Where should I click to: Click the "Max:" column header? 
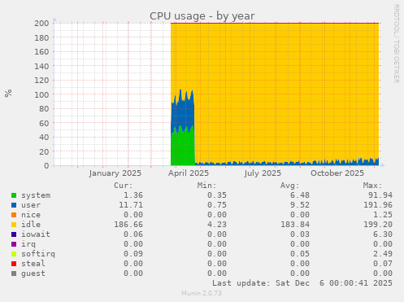(372, 186)
